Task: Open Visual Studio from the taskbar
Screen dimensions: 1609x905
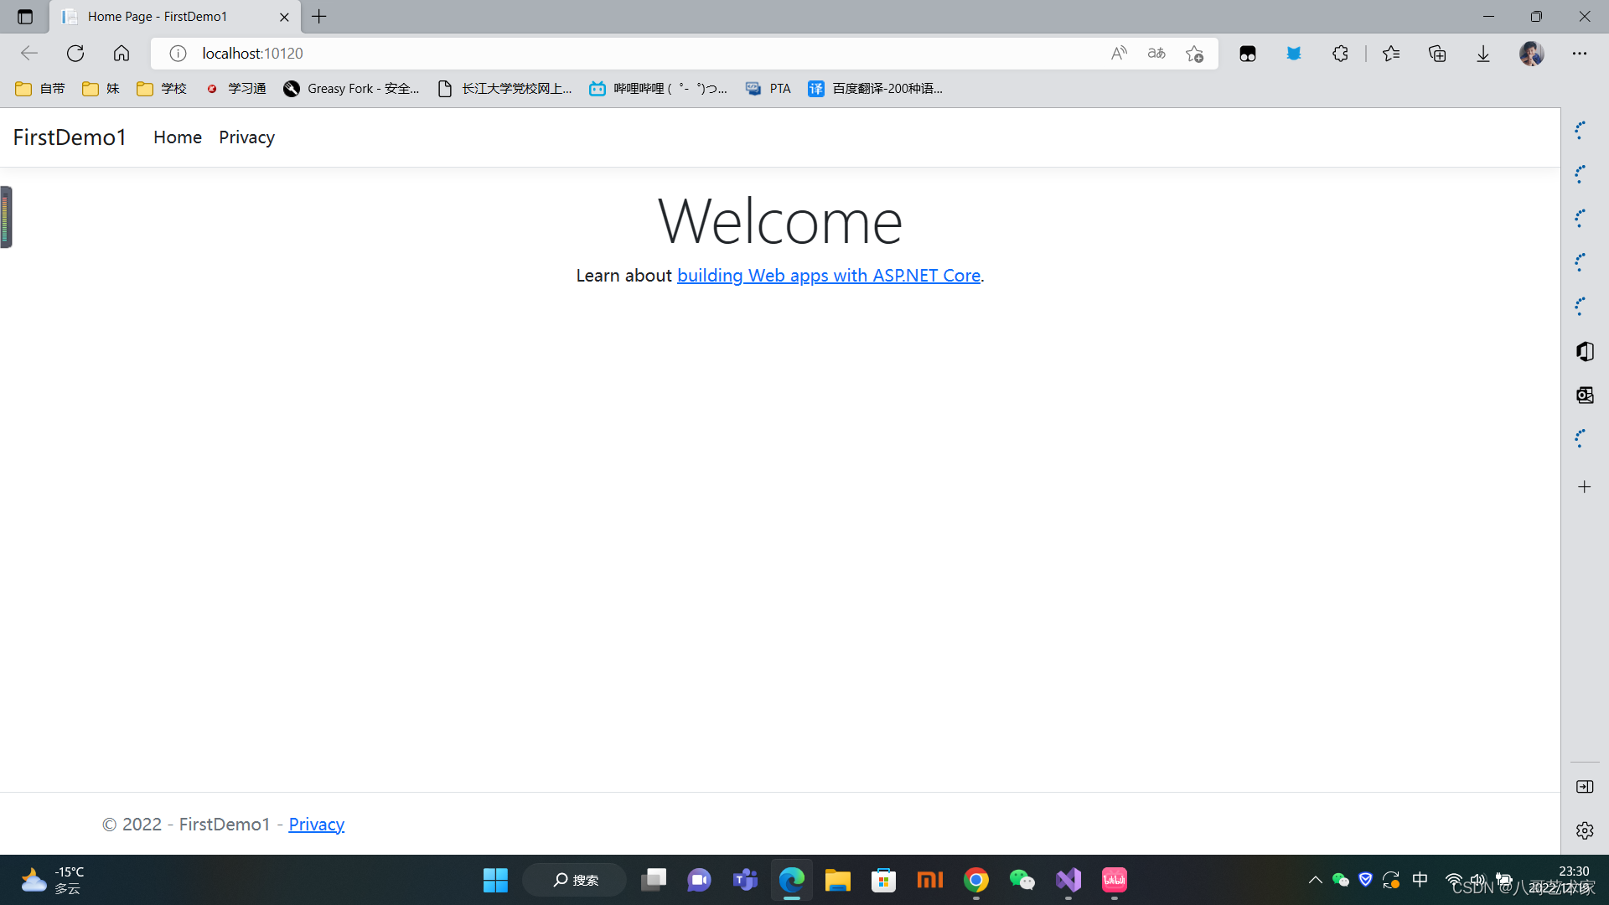Action: click(1068, 880)
